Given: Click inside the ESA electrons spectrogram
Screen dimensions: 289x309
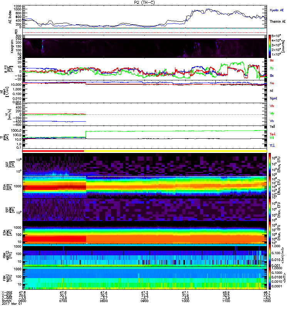Looking at the screenshot, I should 144,233.
